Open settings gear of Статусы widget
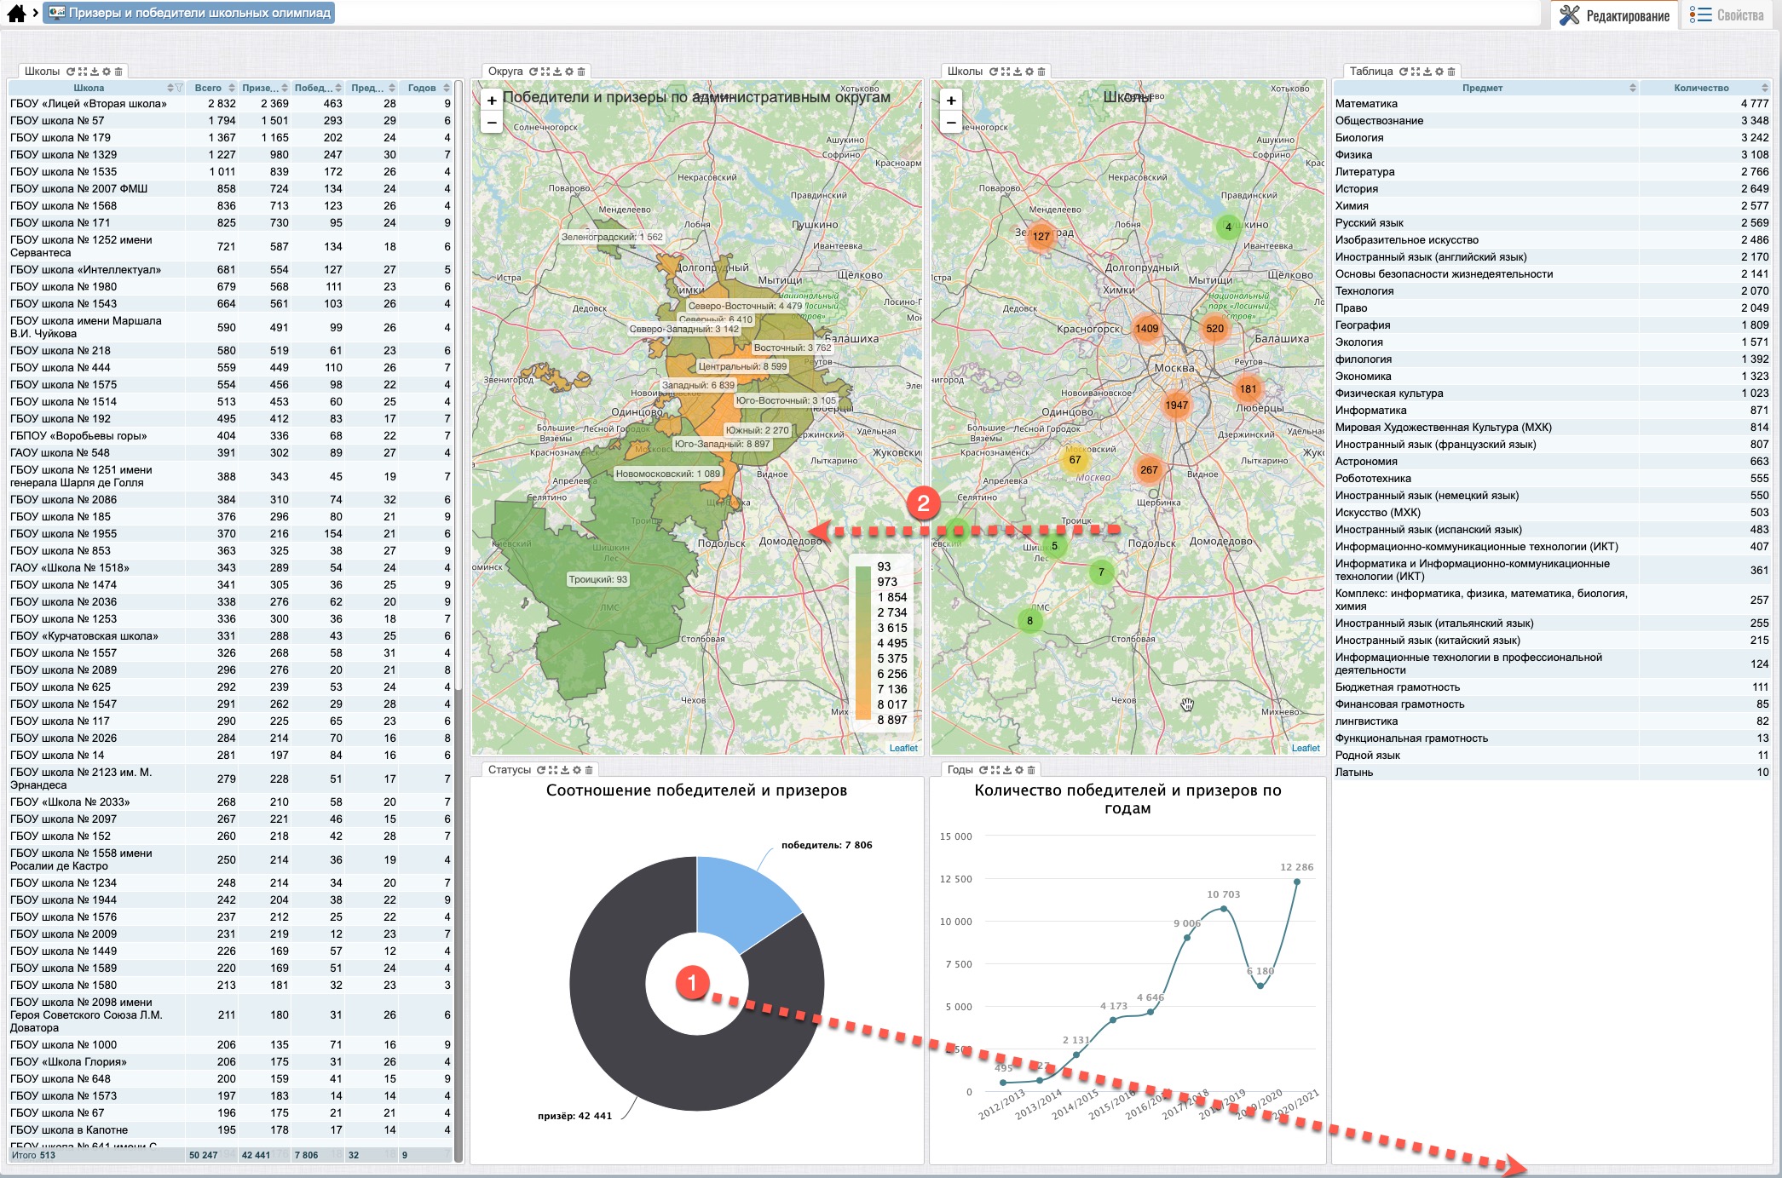The height and width of the screenshot is (1178, 1782). (x=577, y=770)
